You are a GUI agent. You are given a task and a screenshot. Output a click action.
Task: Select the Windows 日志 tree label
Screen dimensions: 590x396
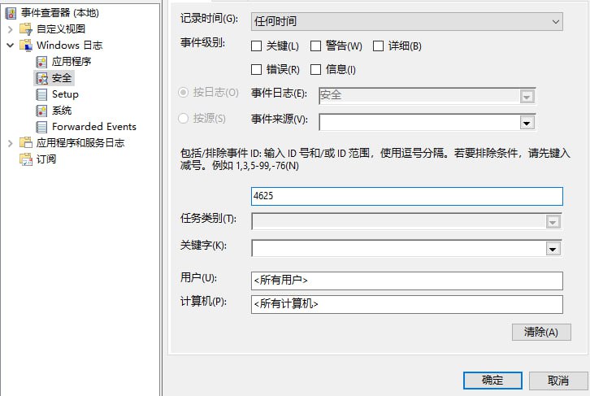[x=70, y=46]
